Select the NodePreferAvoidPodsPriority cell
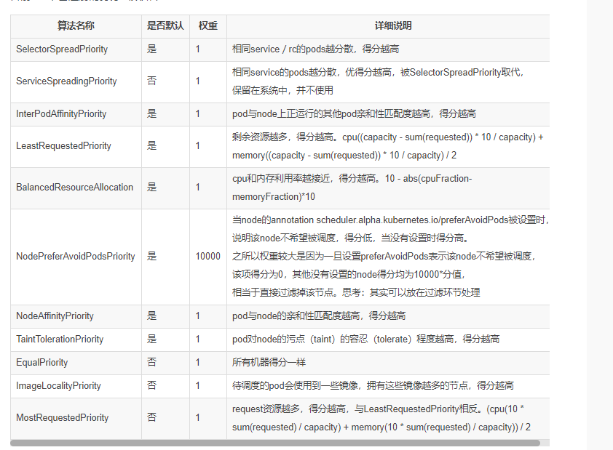This screenshot has height=450, width=613. pyautogui.click(x=76, y=257)
